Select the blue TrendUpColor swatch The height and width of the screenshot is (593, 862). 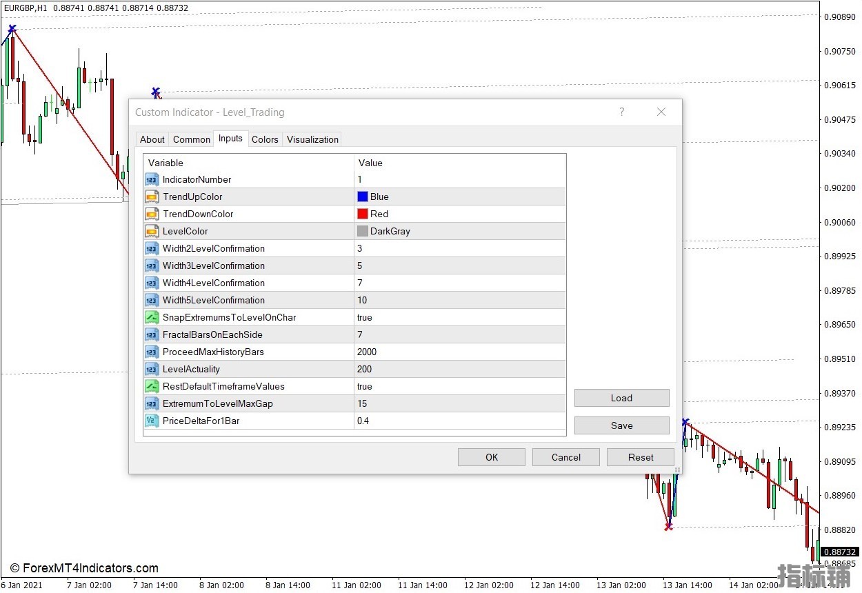[x=363, y=197]
